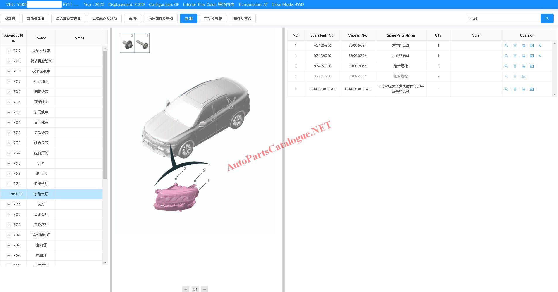Zoom out of the parts diagram

[205, 289]
